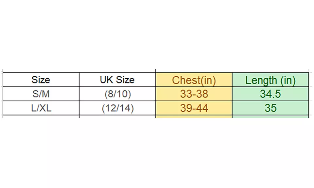This screenshot has width=314, height=188.
Task: Click the green Length (in) header cell
Action: [270, 80]
